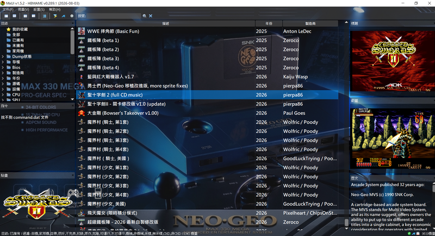The height and width of the screenshot is (236, 435).
Task: Click the 魔界村 (騎士, 第1套) game icon
Action: click(81, 122)
